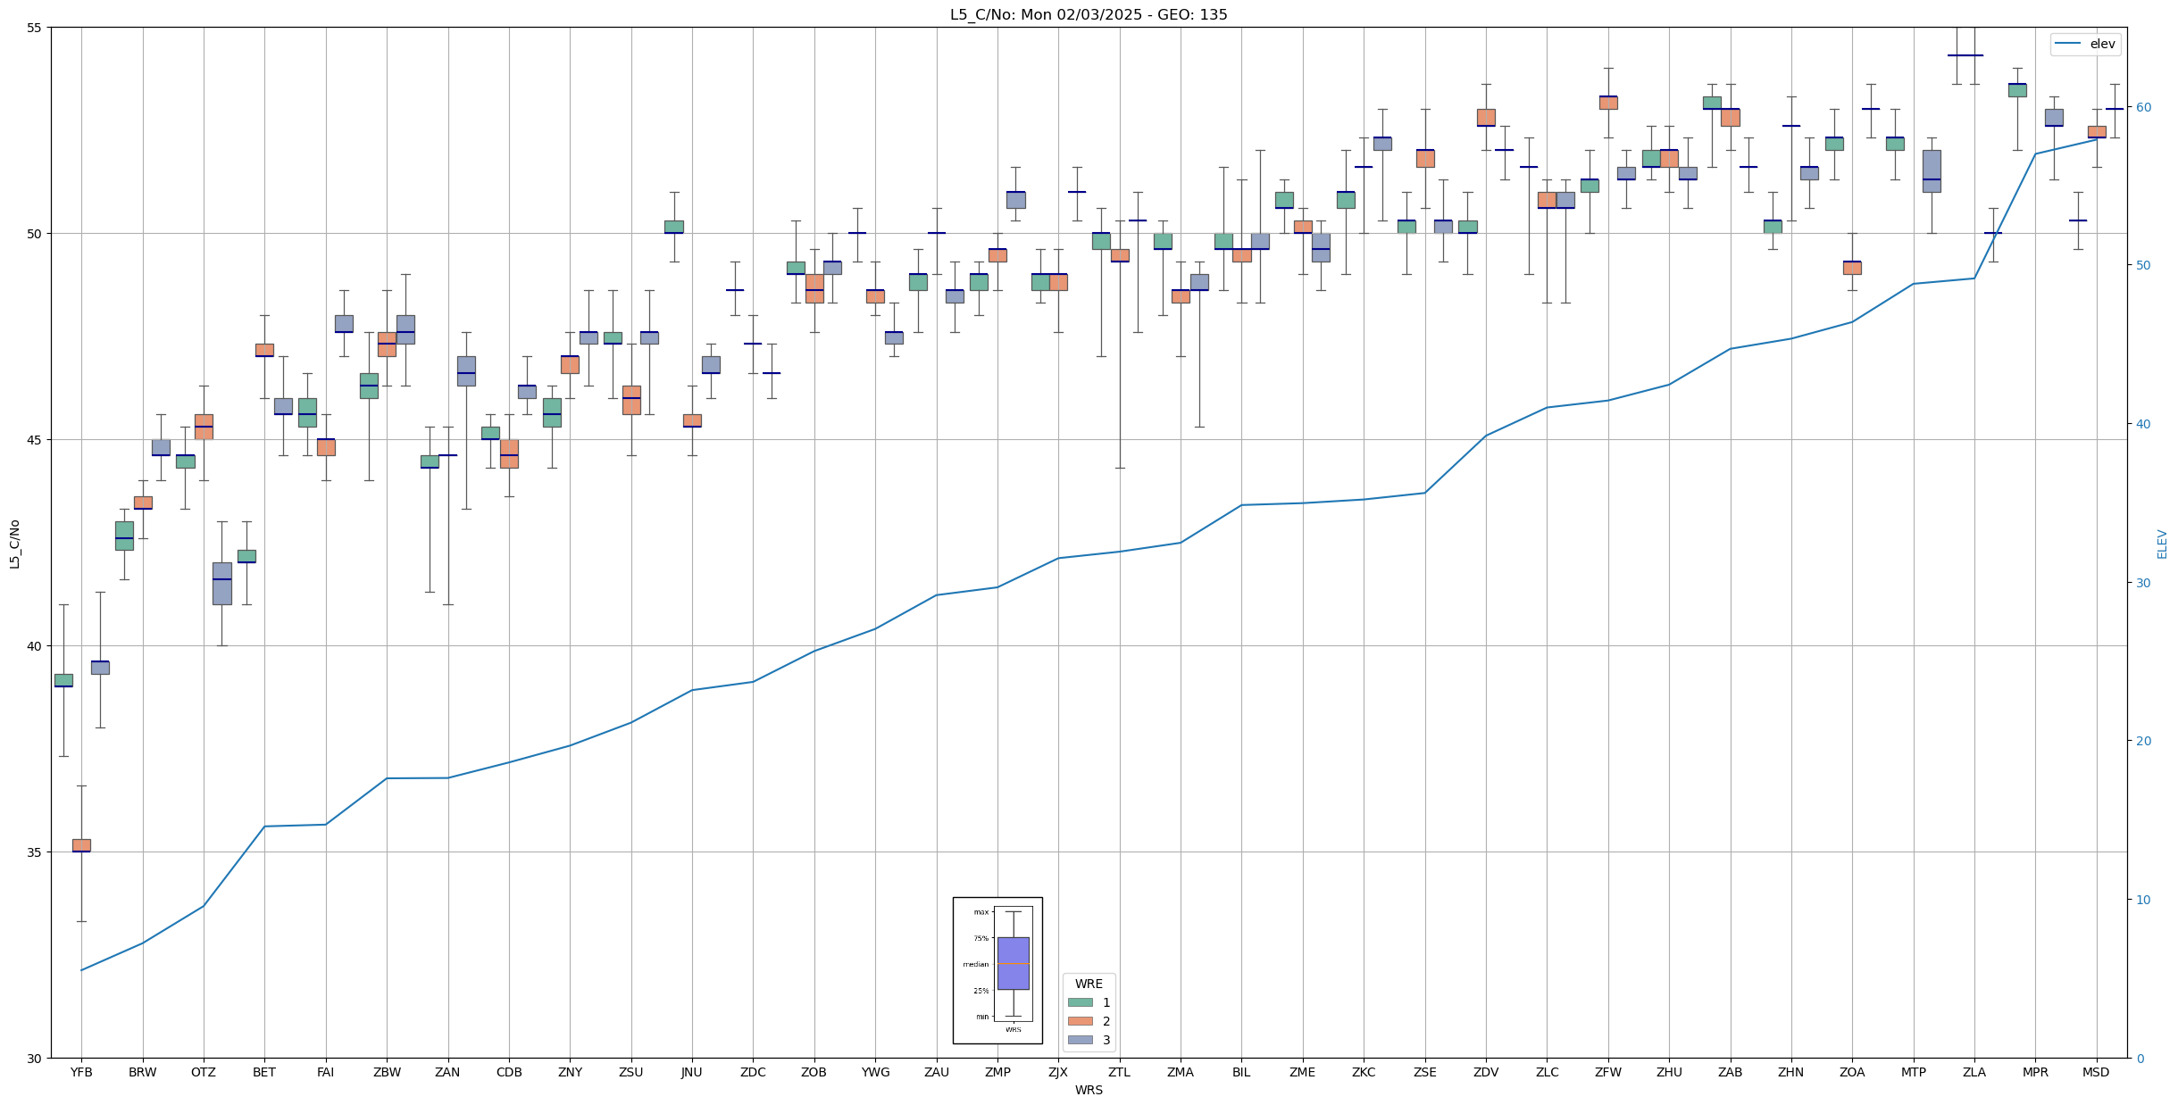Click the YFB station tick label
This screenshot has height=1105, width=2178.
pos(81,1072)
